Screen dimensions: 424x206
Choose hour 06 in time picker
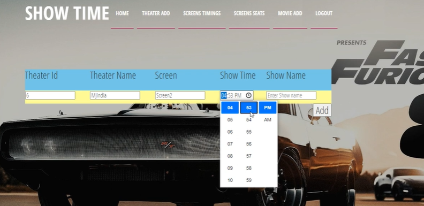(x=230, y=132)
